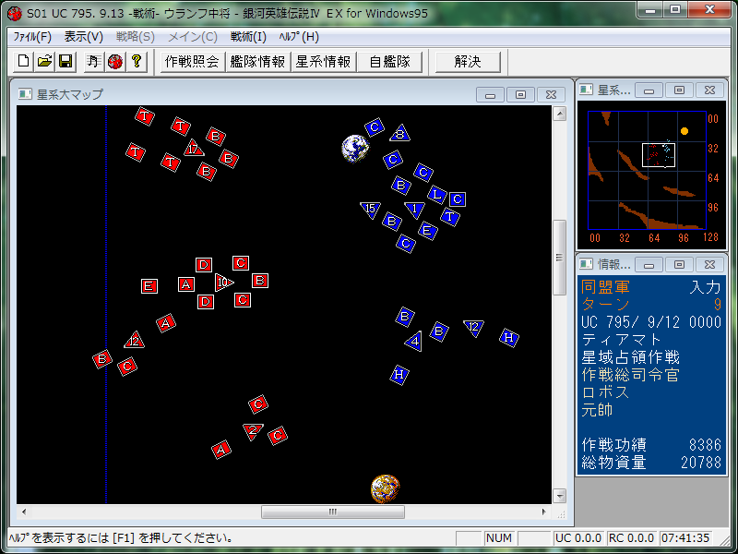Click the 解決 button
The image size is (738, 554).
tap(468, 62)
